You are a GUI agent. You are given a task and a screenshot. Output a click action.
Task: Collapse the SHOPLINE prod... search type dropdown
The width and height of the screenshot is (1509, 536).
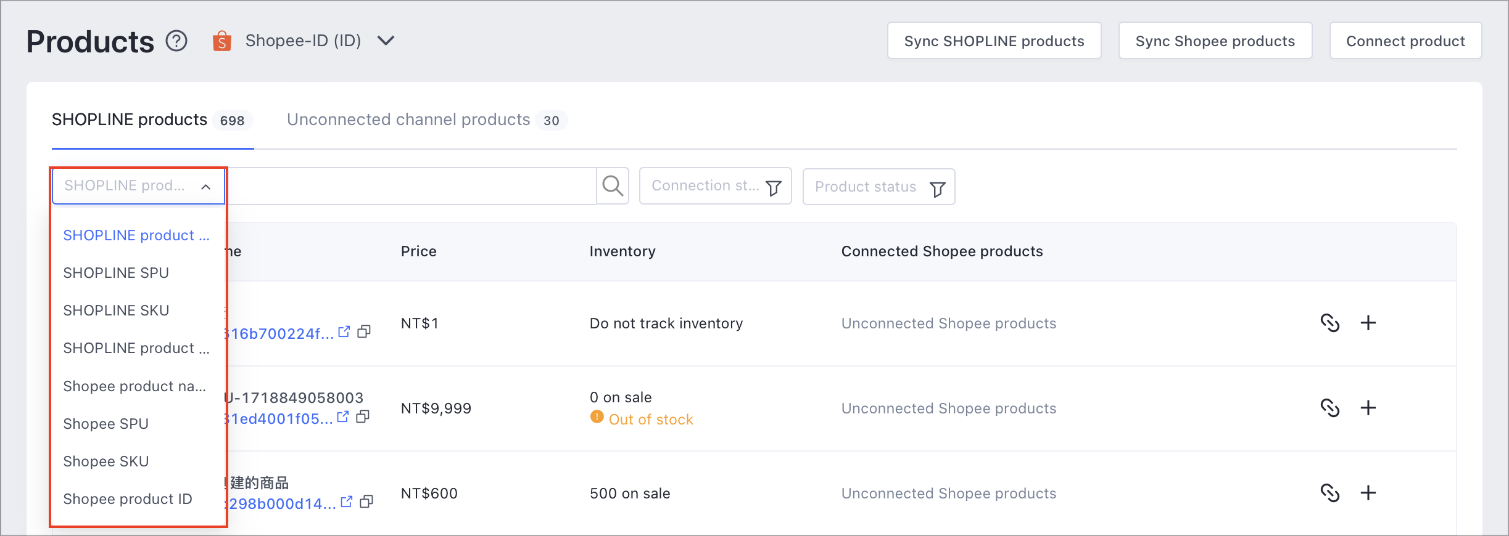point(139,185)
